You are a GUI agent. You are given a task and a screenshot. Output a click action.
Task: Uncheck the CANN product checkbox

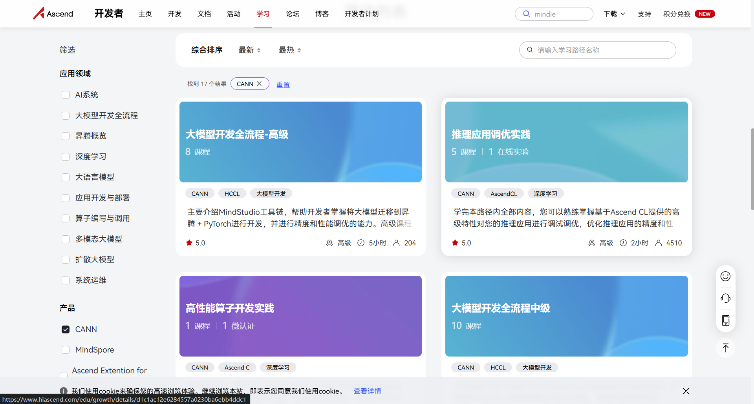66,329
